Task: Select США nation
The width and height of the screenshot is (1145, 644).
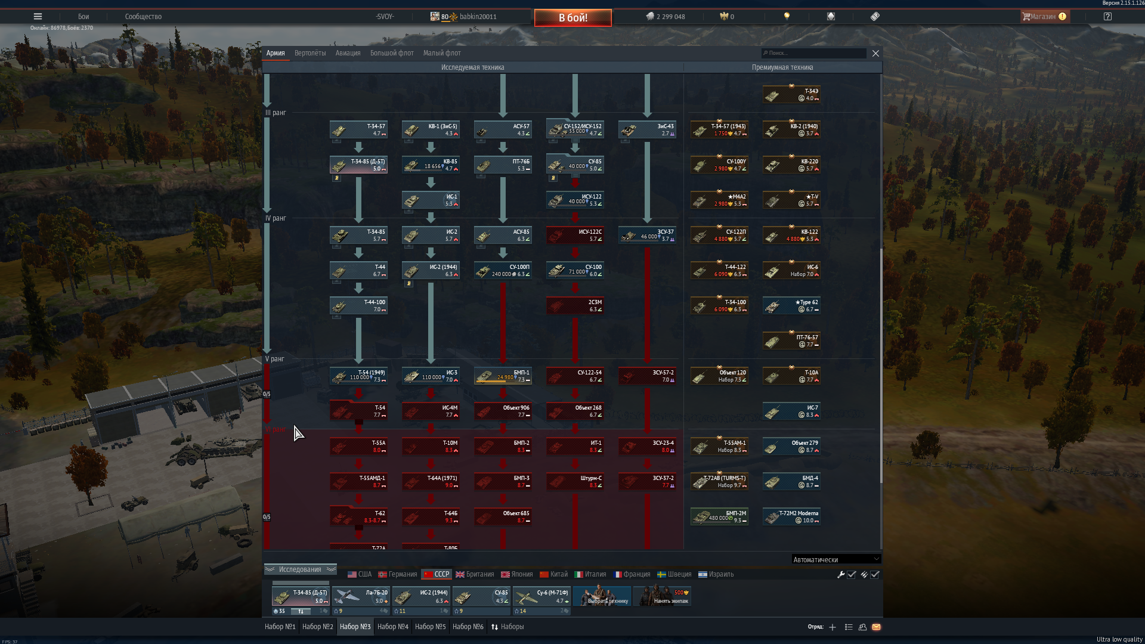Action: pyautogui.click(x=360, y=574)
